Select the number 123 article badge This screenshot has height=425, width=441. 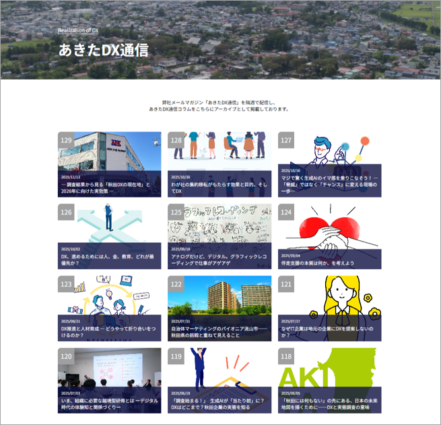[x=67, y=285]
